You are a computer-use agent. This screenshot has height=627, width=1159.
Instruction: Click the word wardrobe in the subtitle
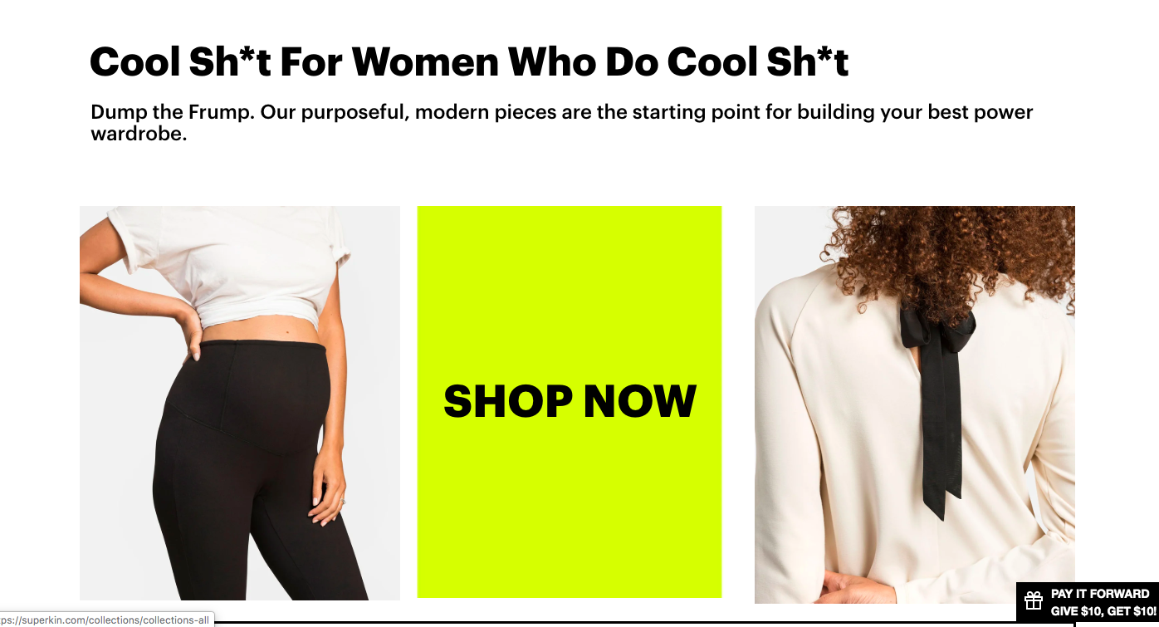coord(138,134)
